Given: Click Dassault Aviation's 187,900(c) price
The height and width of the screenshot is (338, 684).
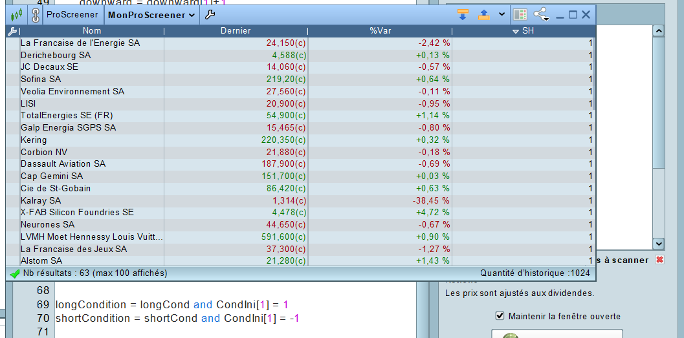Looking at the screenshot, I should tap(283, 164).
